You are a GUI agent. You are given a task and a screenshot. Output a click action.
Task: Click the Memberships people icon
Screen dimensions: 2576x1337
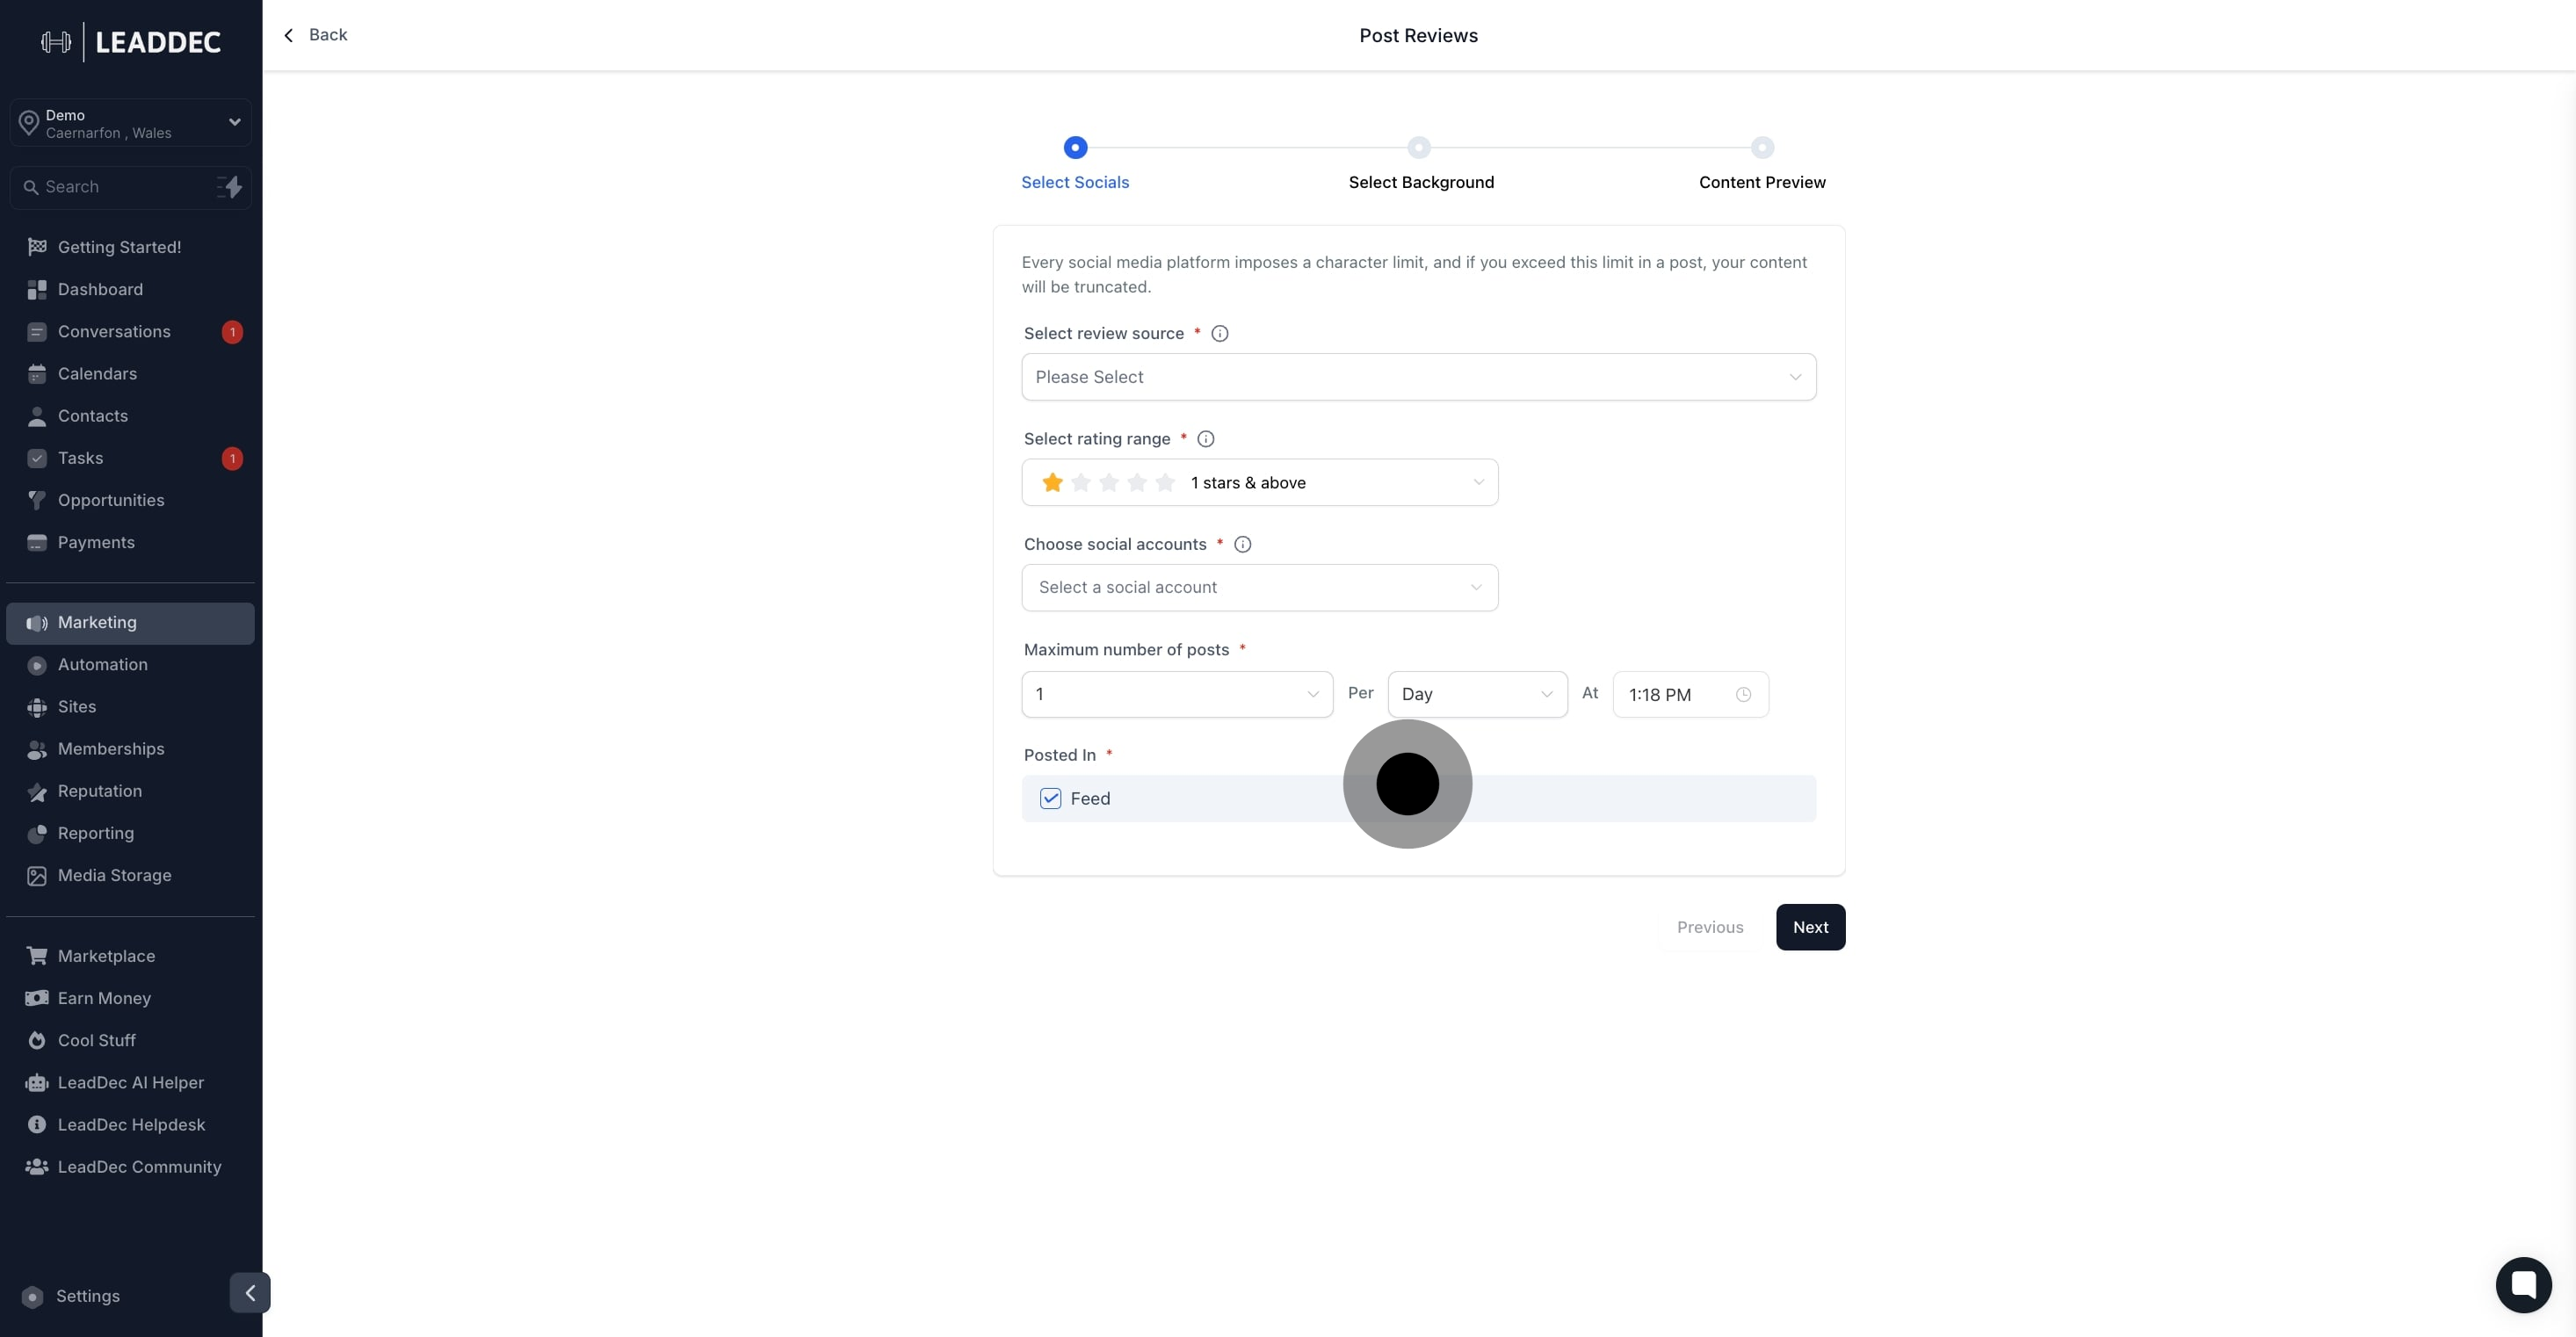37,749
